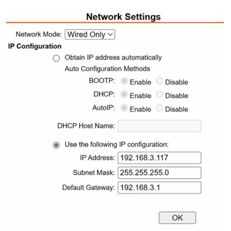The image size is (231, 231).
Task: Click the Default Gateway field
Action: pyautogui.click(x=159, y=187)
